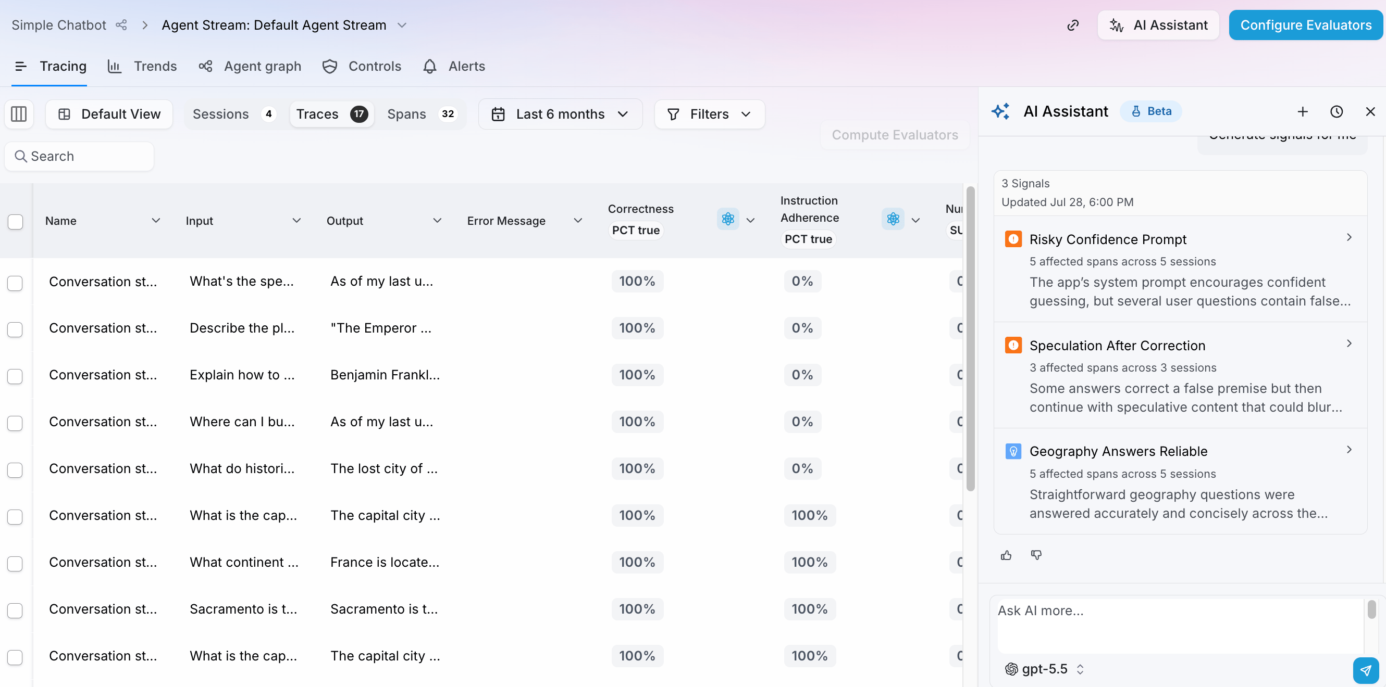Check the row with input What continent ...
This screenshot has height=687, width=1386.
click(x=15, y=563)
